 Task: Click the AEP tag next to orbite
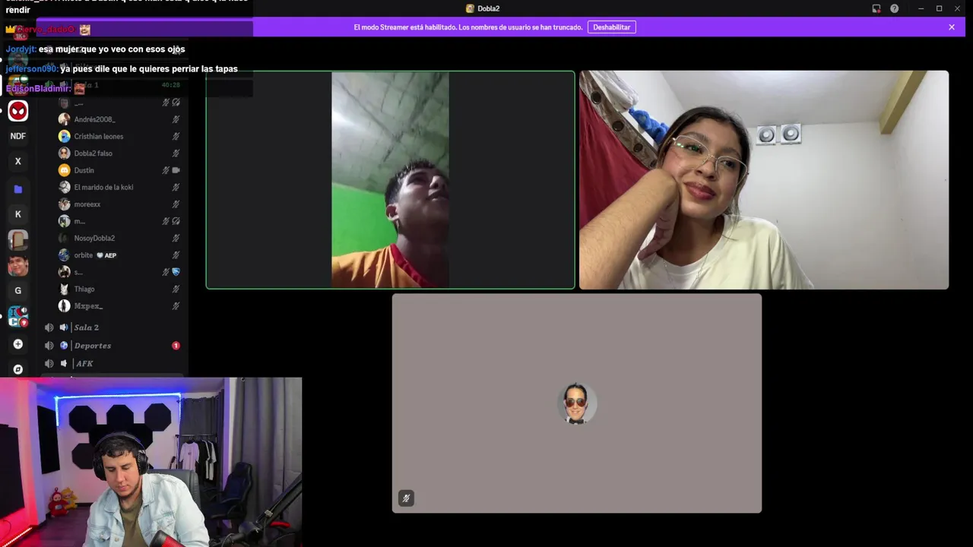(106, 255)
